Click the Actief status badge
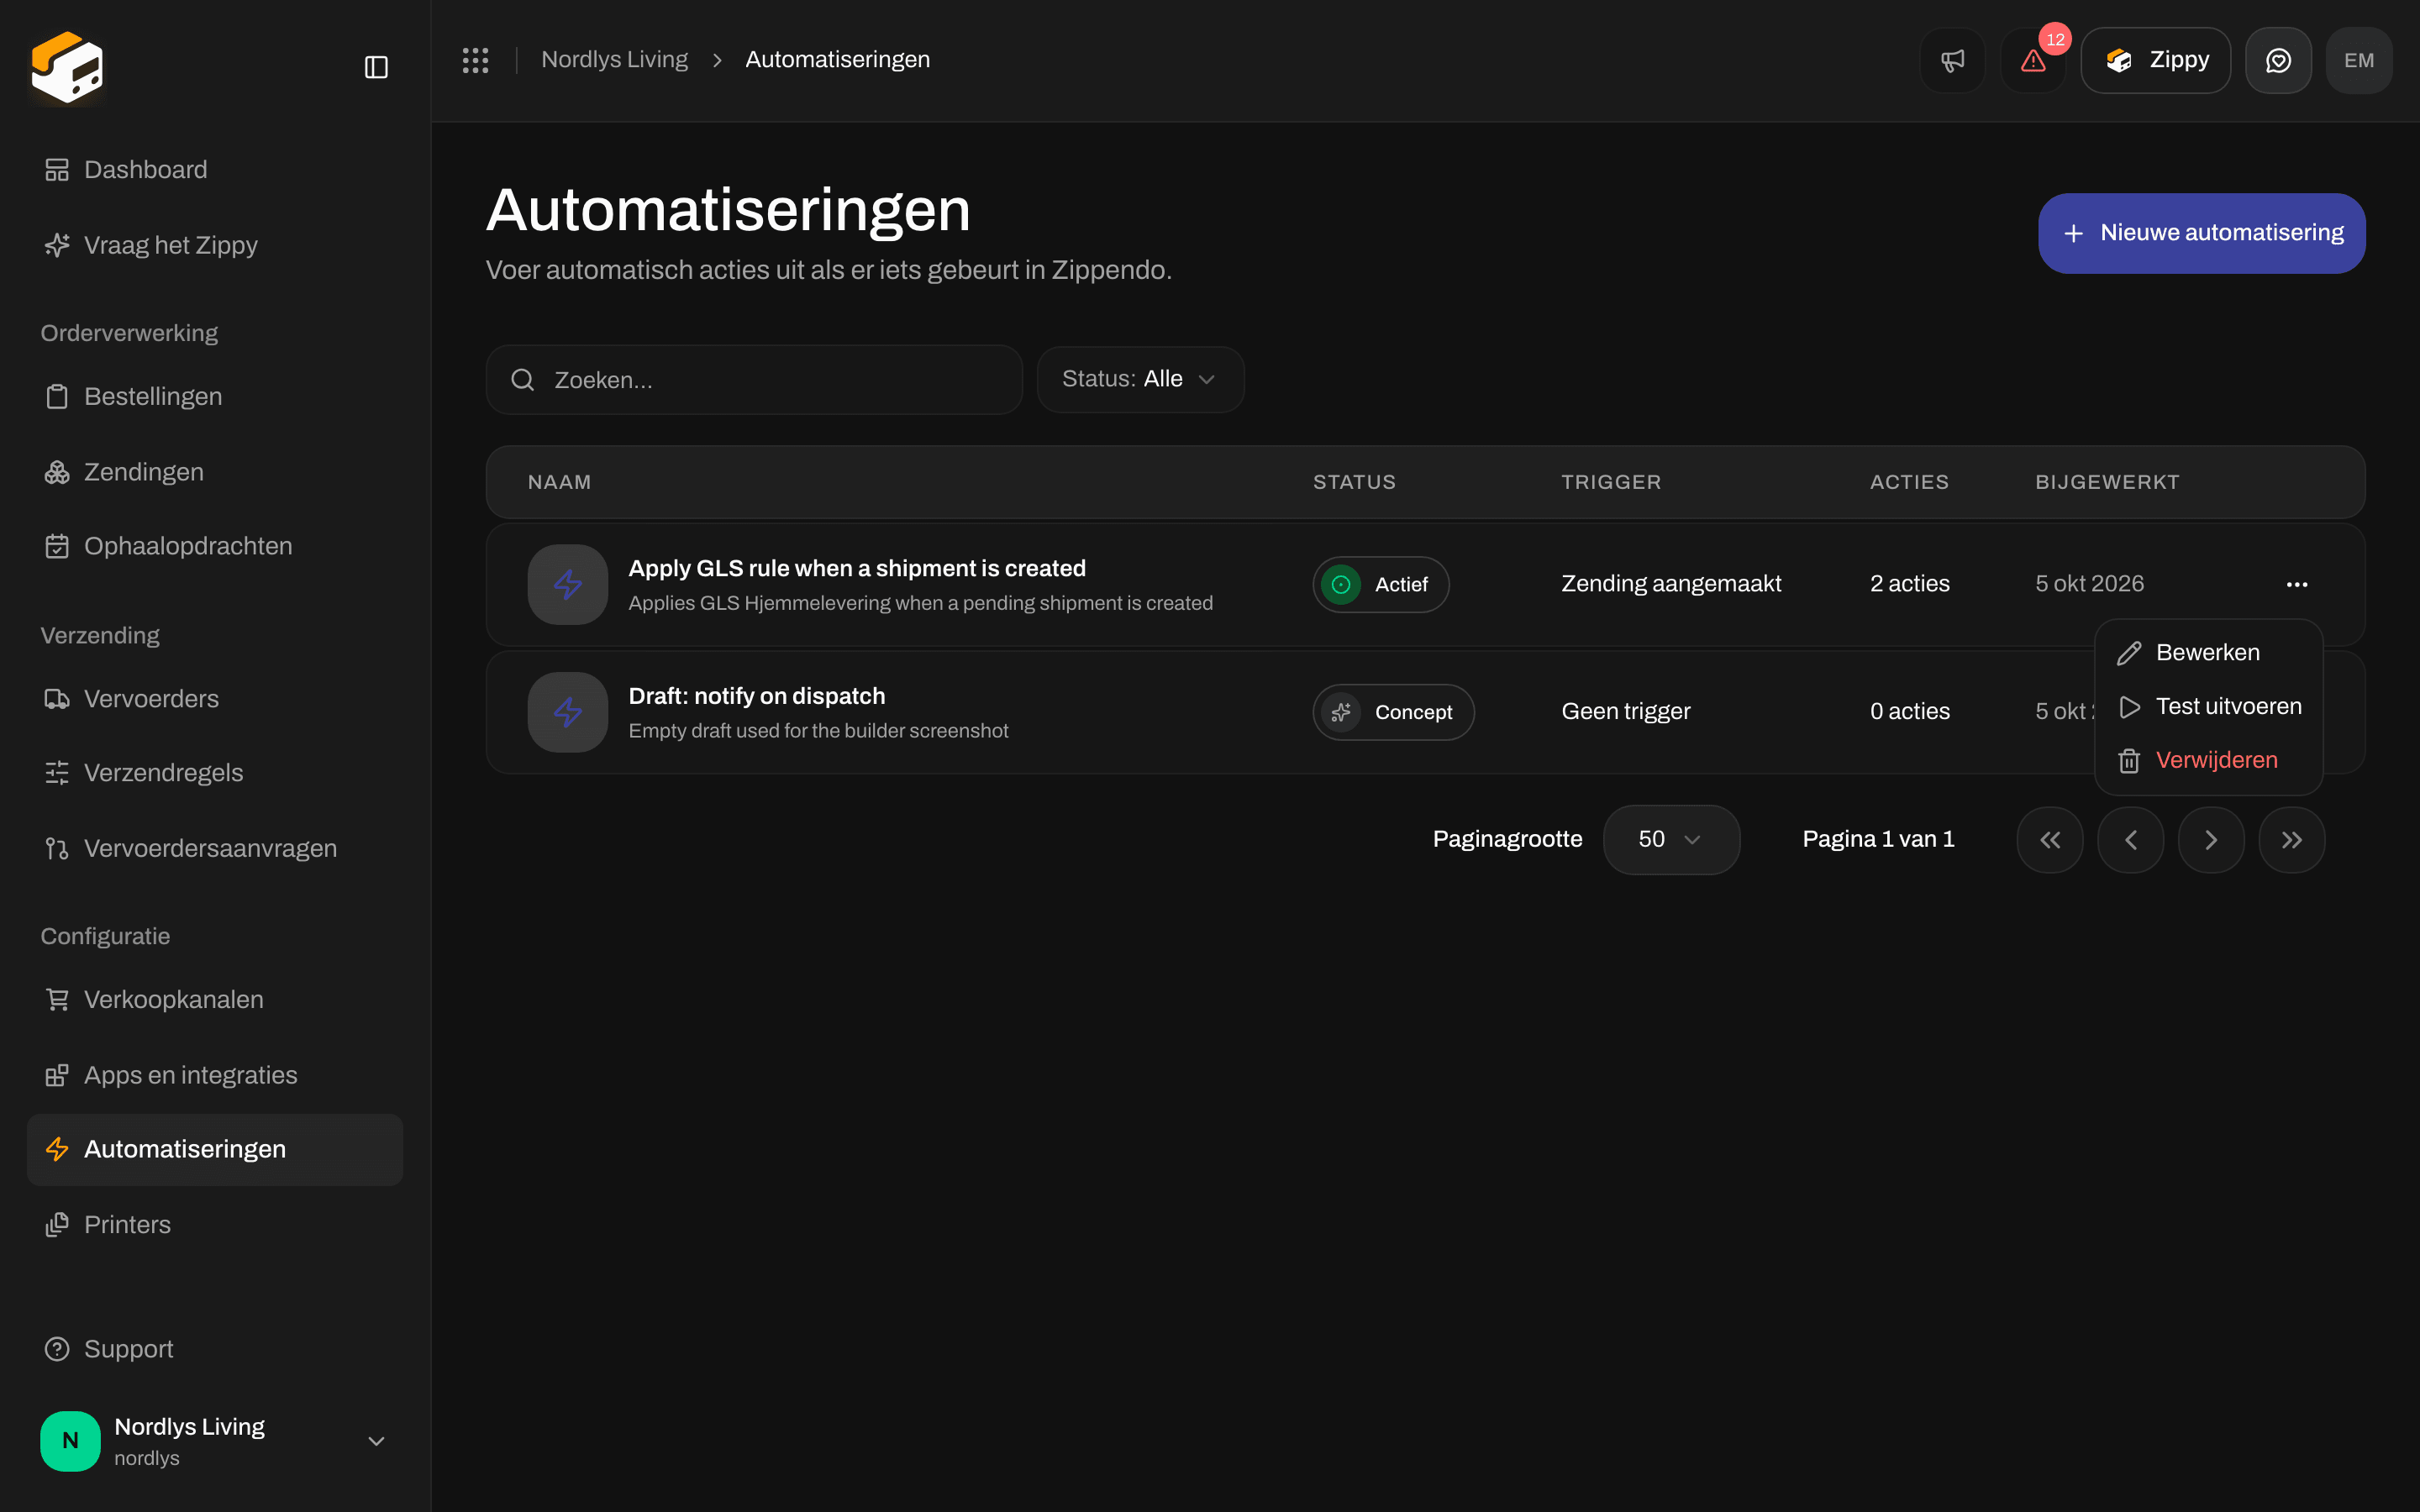Image resolution: width=2420 pixels, height=1512 pixels. [x=1381, y=584]
